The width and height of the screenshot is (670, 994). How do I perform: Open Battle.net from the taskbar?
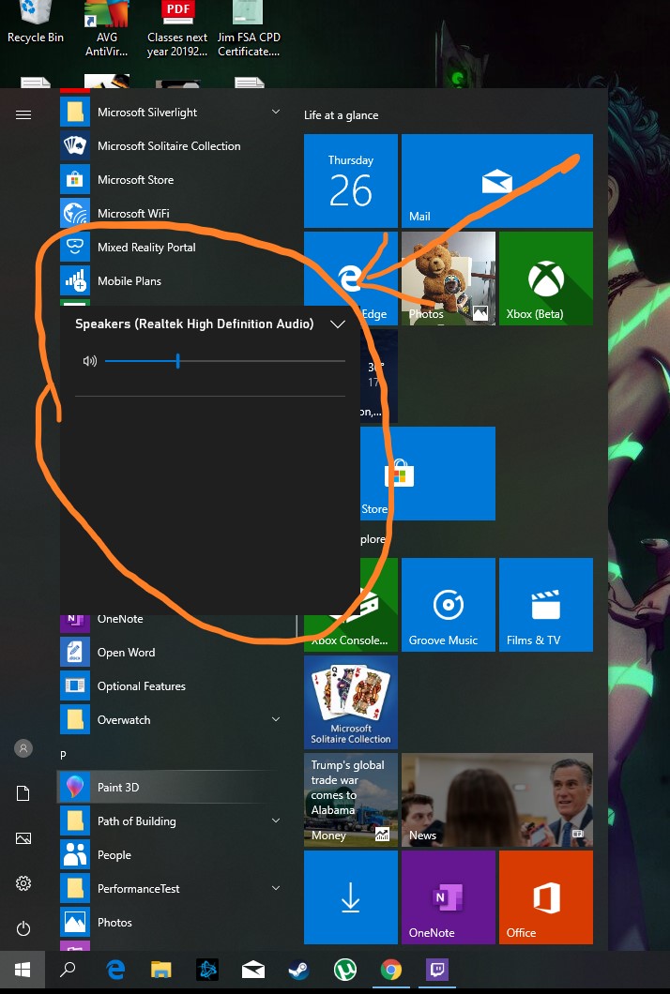tap(206, 970)
